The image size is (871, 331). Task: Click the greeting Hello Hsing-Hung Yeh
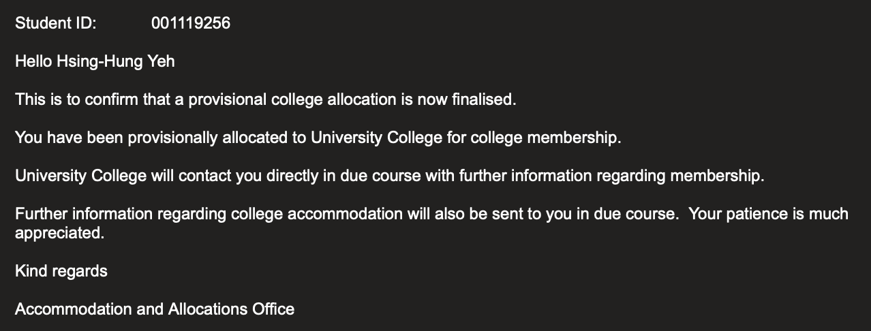(95, 62)
